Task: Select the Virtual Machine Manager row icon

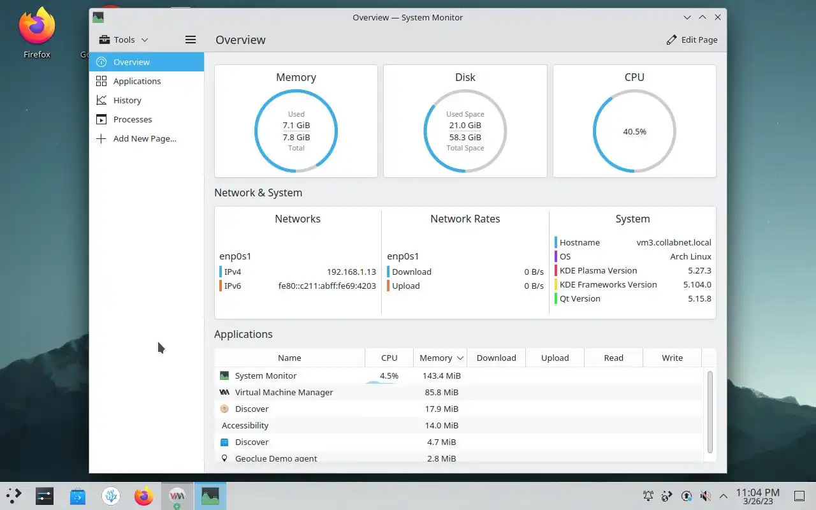Action: point(224,392)
